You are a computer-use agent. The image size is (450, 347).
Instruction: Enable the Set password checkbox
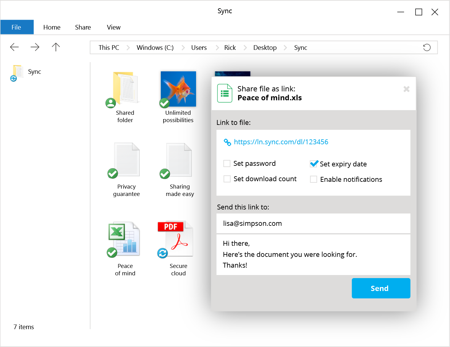click(x=227, y=163)
